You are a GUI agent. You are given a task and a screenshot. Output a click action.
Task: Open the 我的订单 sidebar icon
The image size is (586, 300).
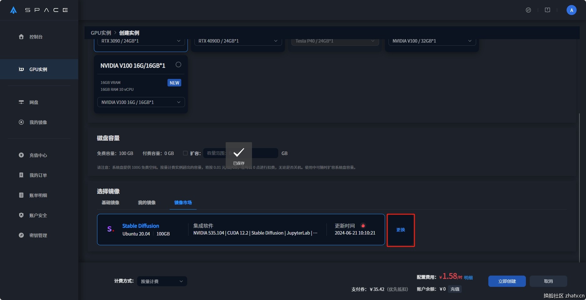pyautogui.click(x=21, y=175)
